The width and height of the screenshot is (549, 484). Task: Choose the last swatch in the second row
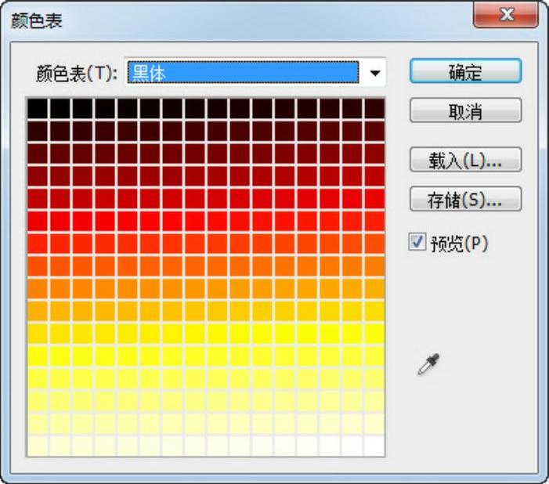pos(374,131)
